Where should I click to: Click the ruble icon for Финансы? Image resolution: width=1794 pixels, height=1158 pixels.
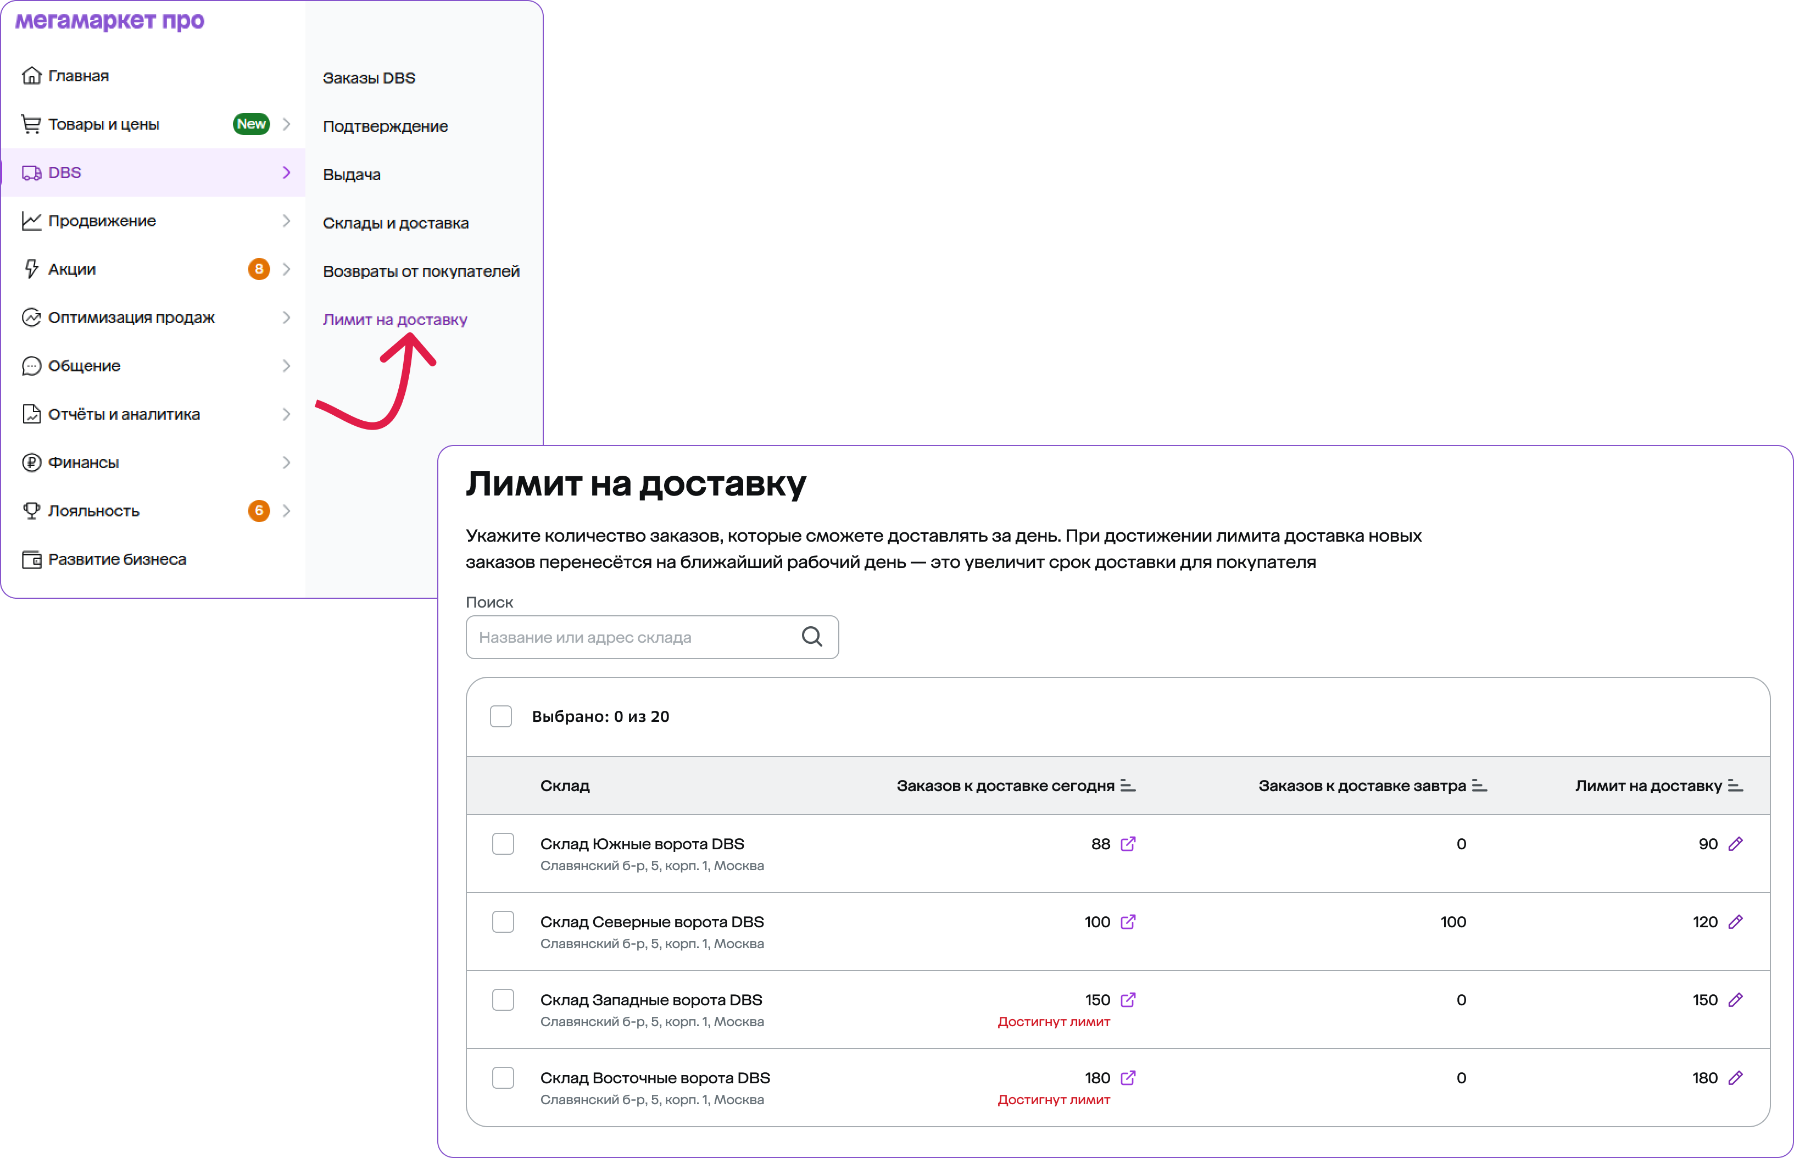point(31,463)
